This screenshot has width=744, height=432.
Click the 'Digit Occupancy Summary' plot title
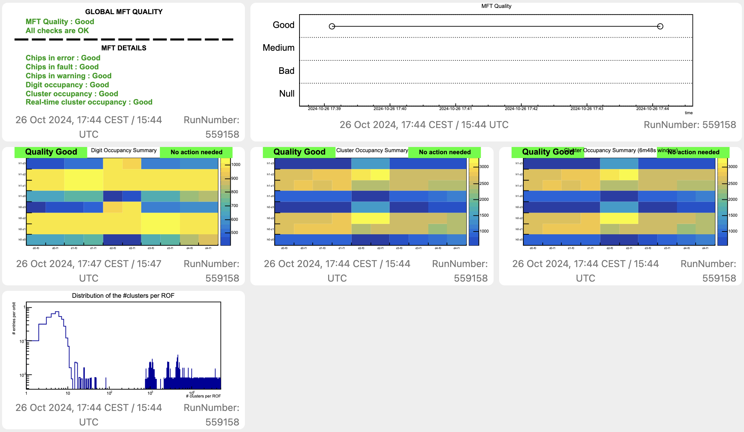124,150
